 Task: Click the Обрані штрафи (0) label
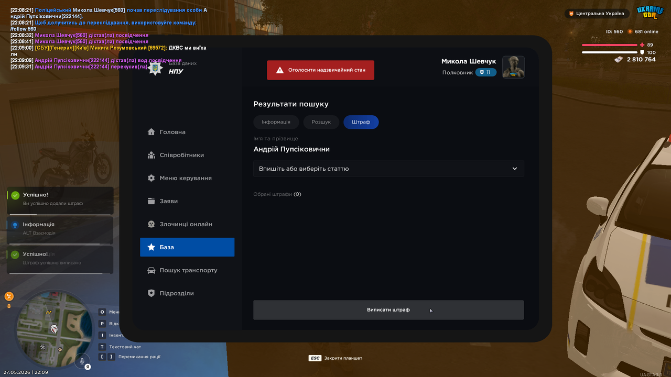click(277, 194)
